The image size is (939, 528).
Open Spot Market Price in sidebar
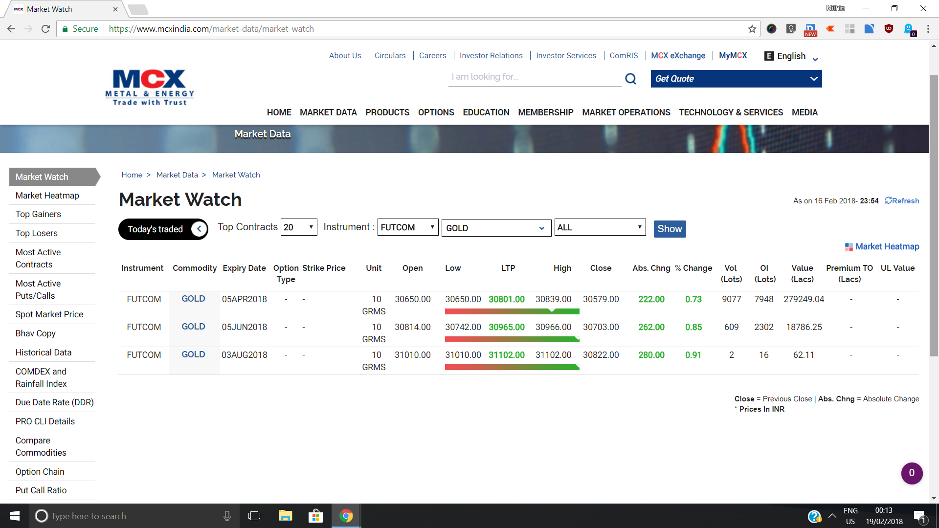(49, 314)
